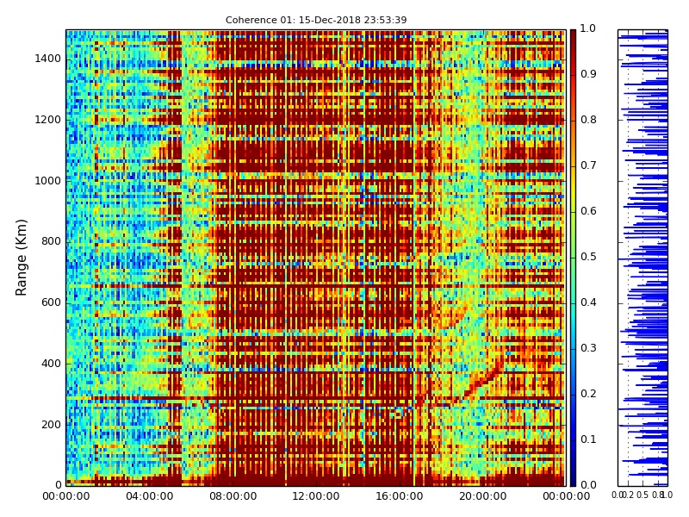Click the colorbar 0.8 value label
Image resolution: width=689 pixels, height=517 pixels.
588,120
